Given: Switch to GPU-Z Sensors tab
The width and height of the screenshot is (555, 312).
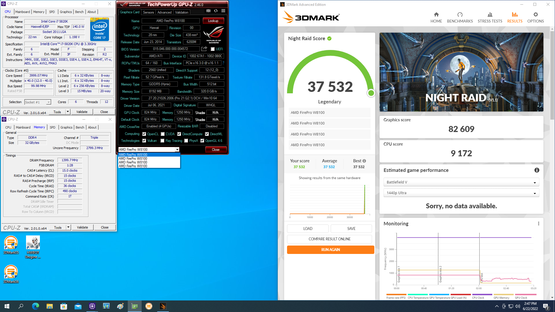Looking at the screenshot, I should pyautogui.click(x=148, y=12).
